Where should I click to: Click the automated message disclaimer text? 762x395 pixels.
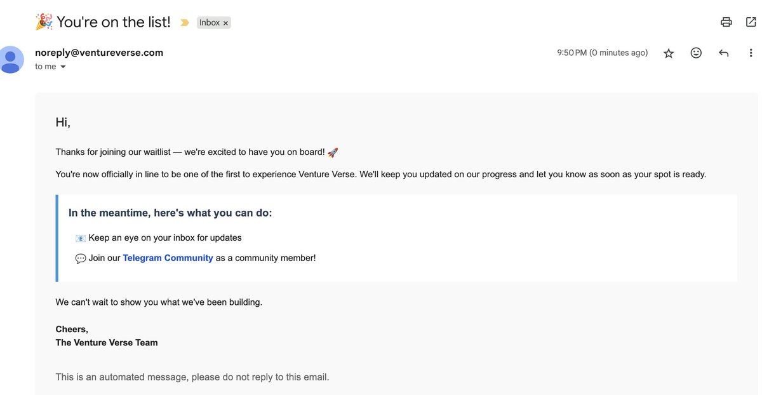coord(192,377)
